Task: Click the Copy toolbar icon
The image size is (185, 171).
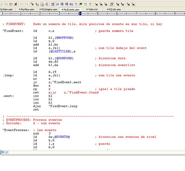Action: point(6,4)
